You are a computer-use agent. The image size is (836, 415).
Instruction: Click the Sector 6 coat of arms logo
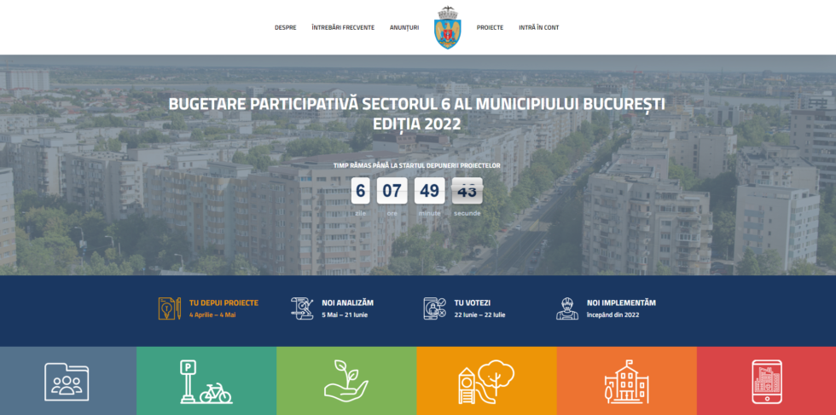(x=447, y=27)
